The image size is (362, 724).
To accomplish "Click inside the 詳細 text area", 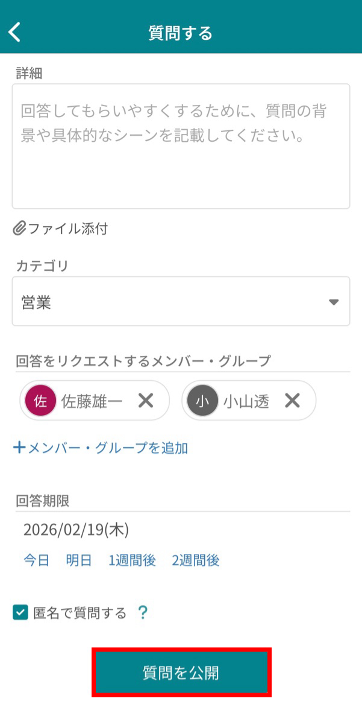I will coord(181,145).
